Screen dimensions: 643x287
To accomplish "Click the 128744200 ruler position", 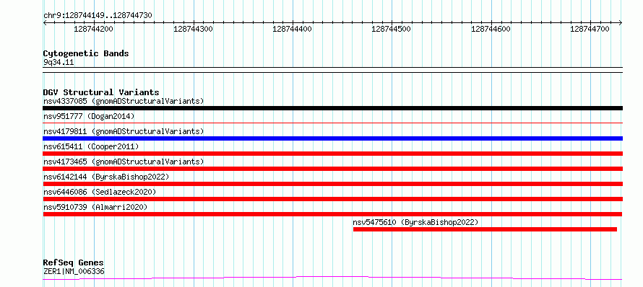I will (93, 29).
